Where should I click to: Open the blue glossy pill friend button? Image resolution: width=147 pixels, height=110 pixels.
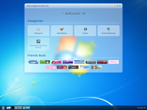pyautogui.click(x=33, y=62)
